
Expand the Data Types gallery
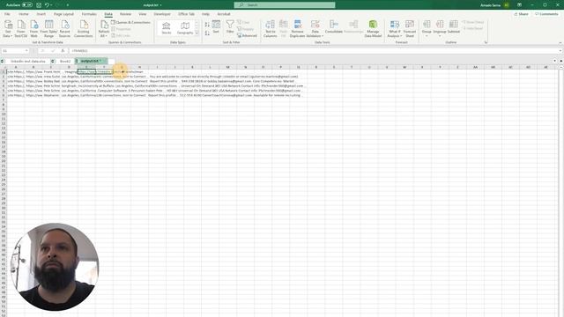click(x=197, y=33)
